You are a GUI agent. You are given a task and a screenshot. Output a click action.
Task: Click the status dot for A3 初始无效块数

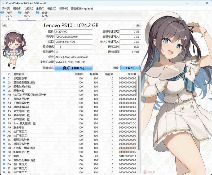click(x=4, y=103)
